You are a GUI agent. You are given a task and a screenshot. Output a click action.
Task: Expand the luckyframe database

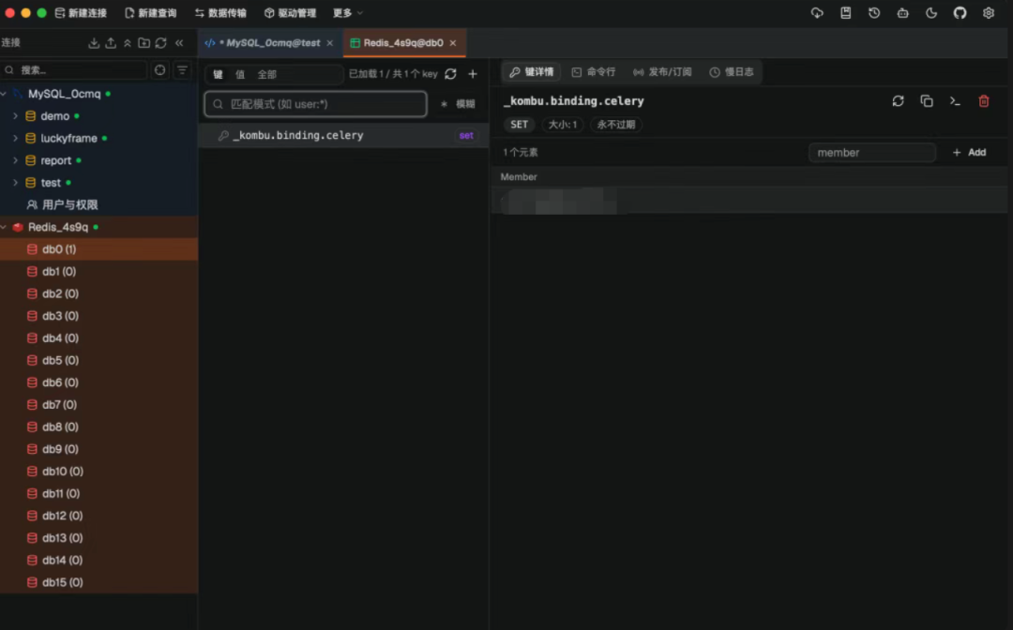coord(15,138)
